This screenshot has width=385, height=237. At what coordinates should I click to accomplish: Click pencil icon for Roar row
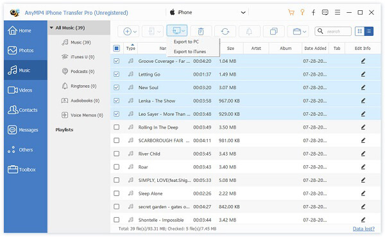[363, 167]
